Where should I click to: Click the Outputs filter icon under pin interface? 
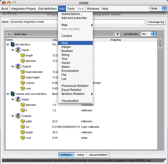point(18,66)
